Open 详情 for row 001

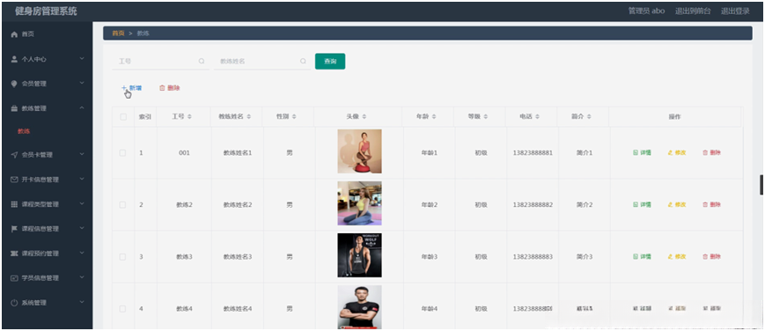[x=642, y=153]
